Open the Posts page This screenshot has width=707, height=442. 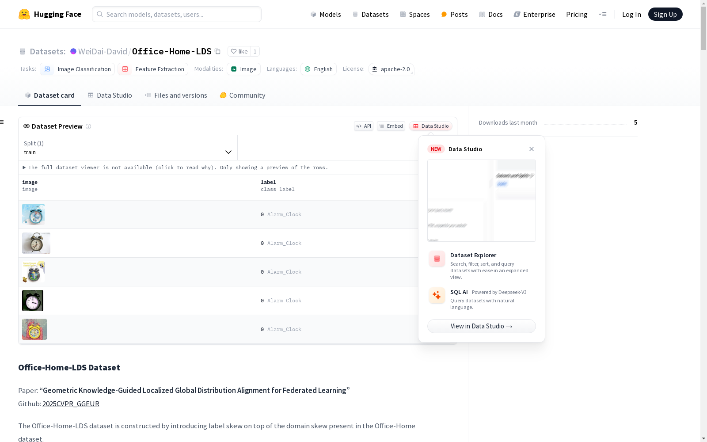pos(454,14)
